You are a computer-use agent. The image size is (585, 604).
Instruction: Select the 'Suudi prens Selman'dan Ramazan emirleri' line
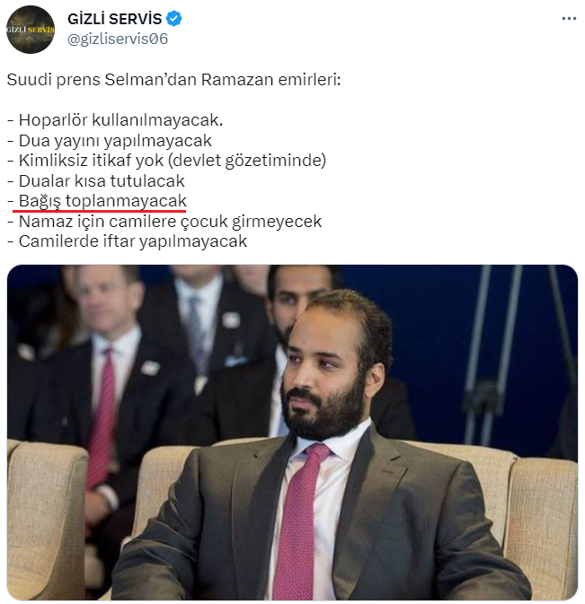pos(174,80)
